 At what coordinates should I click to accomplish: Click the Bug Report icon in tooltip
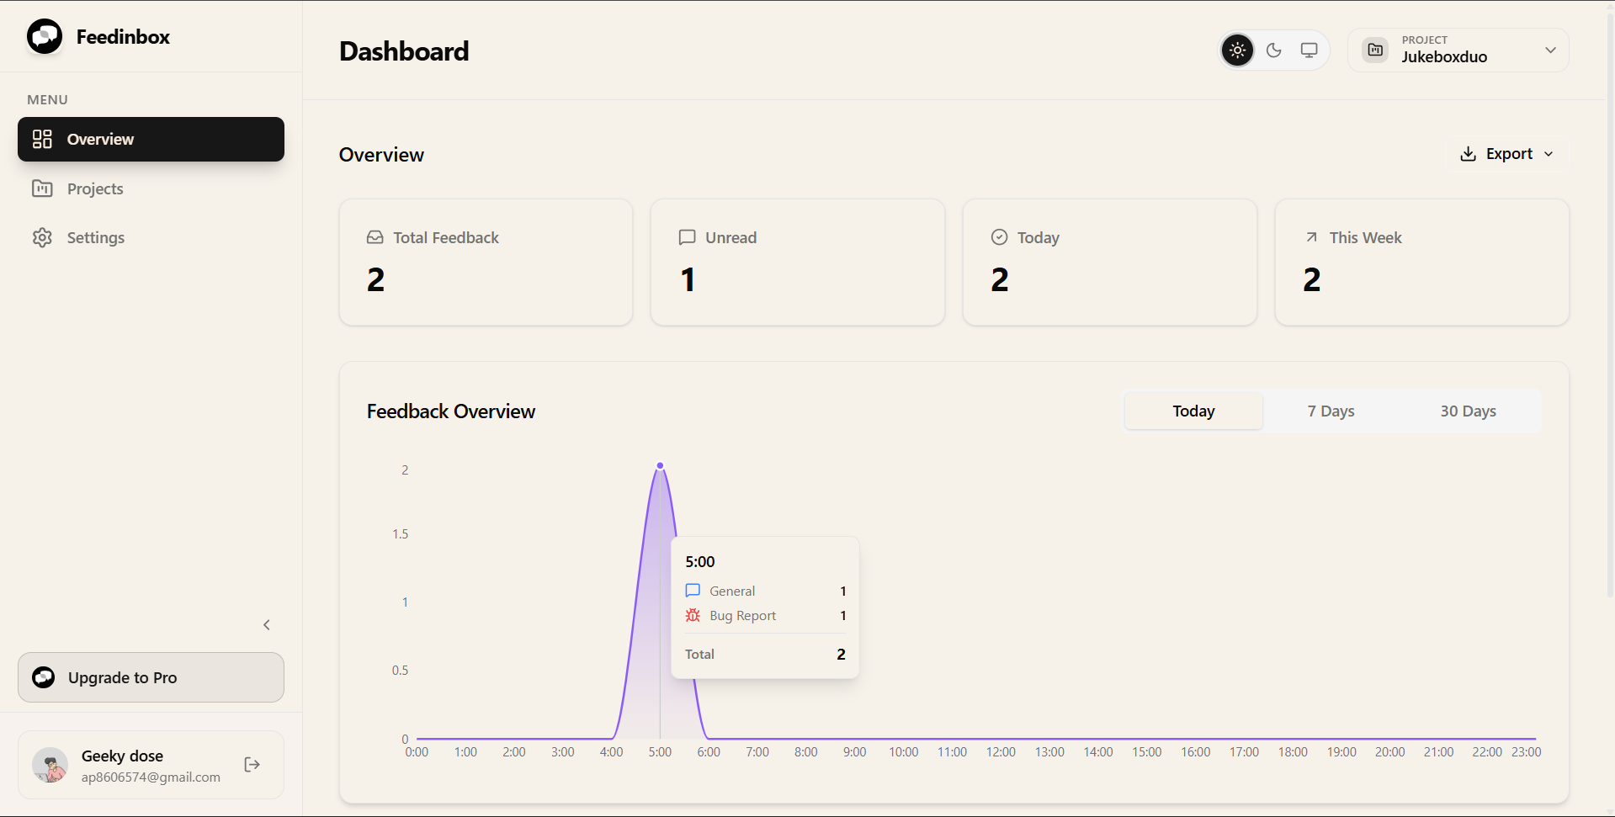point(692,615)
